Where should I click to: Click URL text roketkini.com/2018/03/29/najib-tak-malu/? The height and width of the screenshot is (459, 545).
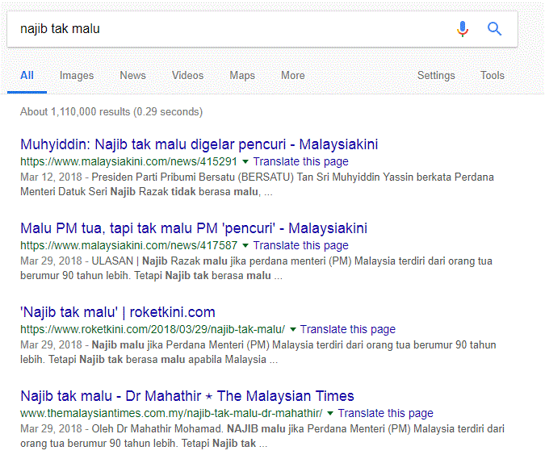click(x=153, y=329)
